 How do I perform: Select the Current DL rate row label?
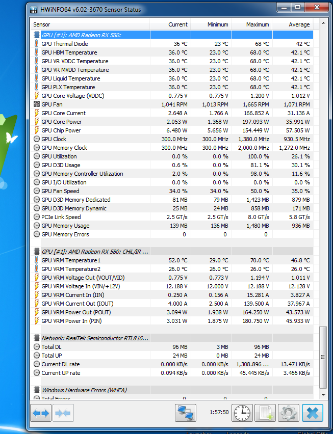pos(60,364)
